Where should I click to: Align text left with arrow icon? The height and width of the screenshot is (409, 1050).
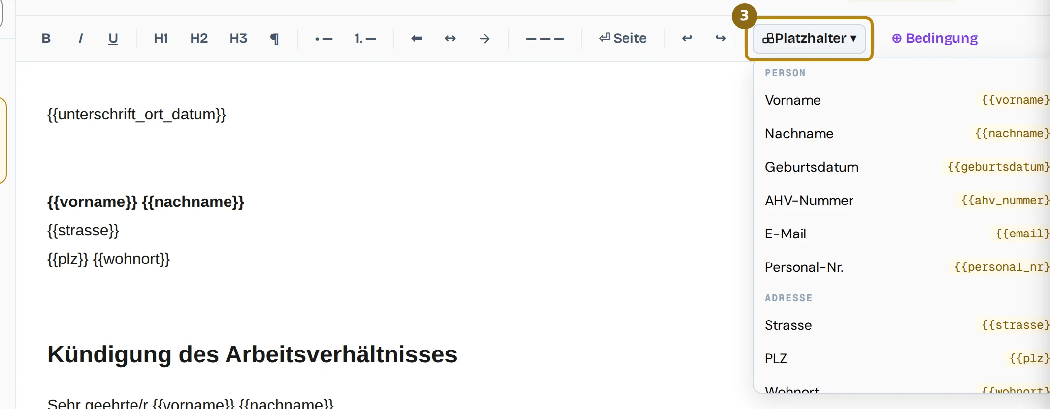click(x=417, y=38)
